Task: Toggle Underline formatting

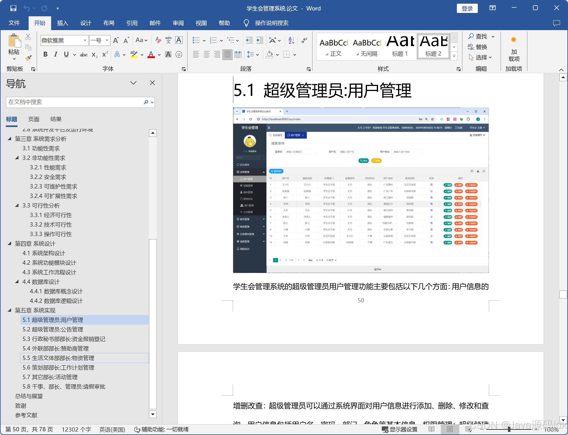Action: pos(66,55)
